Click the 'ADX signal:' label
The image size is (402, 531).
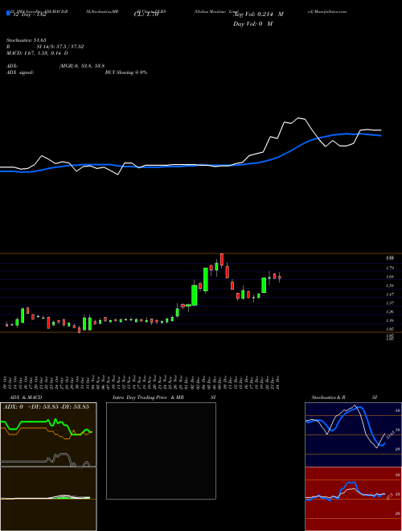pyautogui.click(x=20, y=72)
